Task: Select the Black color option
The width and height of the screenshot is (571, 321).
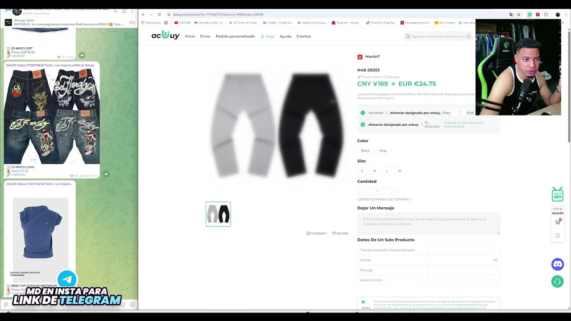Action: 365,151
